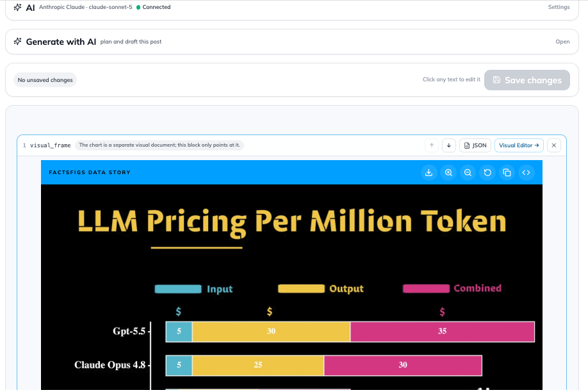Image resolution: width=588 pixels, height=390 pixels.
Task: Click the block description about separate visual document
Action: 159,145
